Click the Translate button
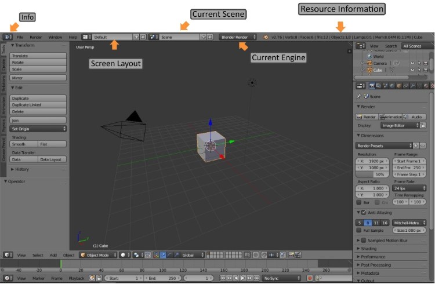 coord(38,56)
